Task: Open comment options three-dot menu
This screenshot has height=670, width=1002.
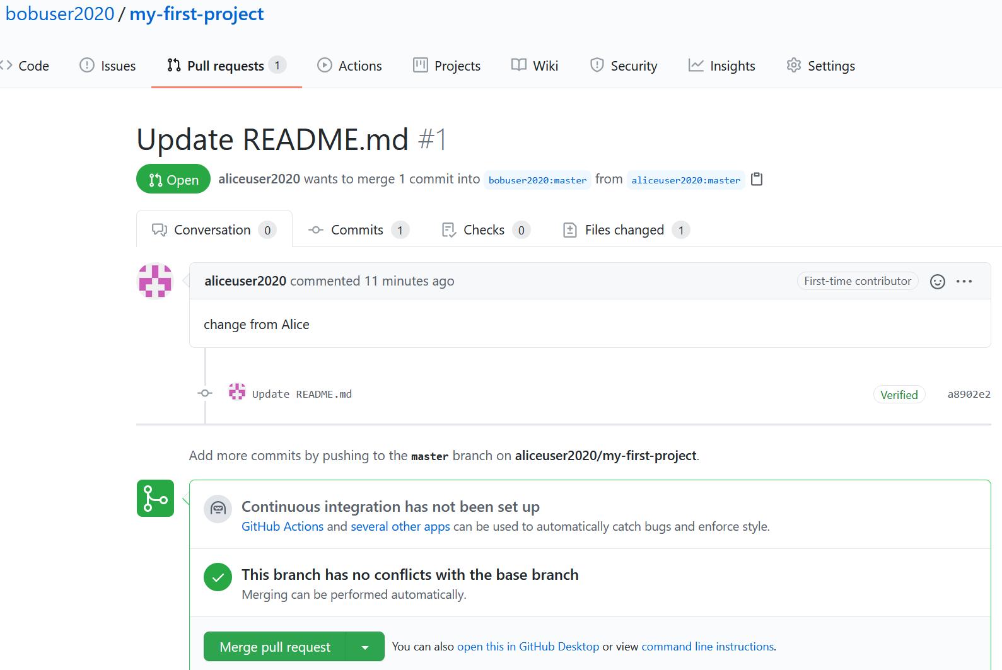Action: [964, 282]
